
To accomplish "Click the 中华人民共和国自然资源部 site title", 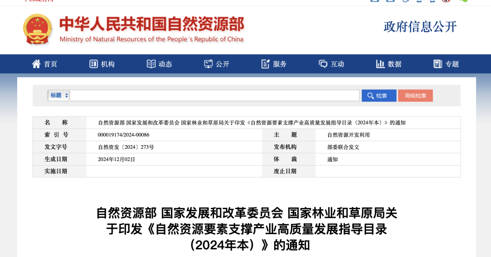I will pos(152,24).
